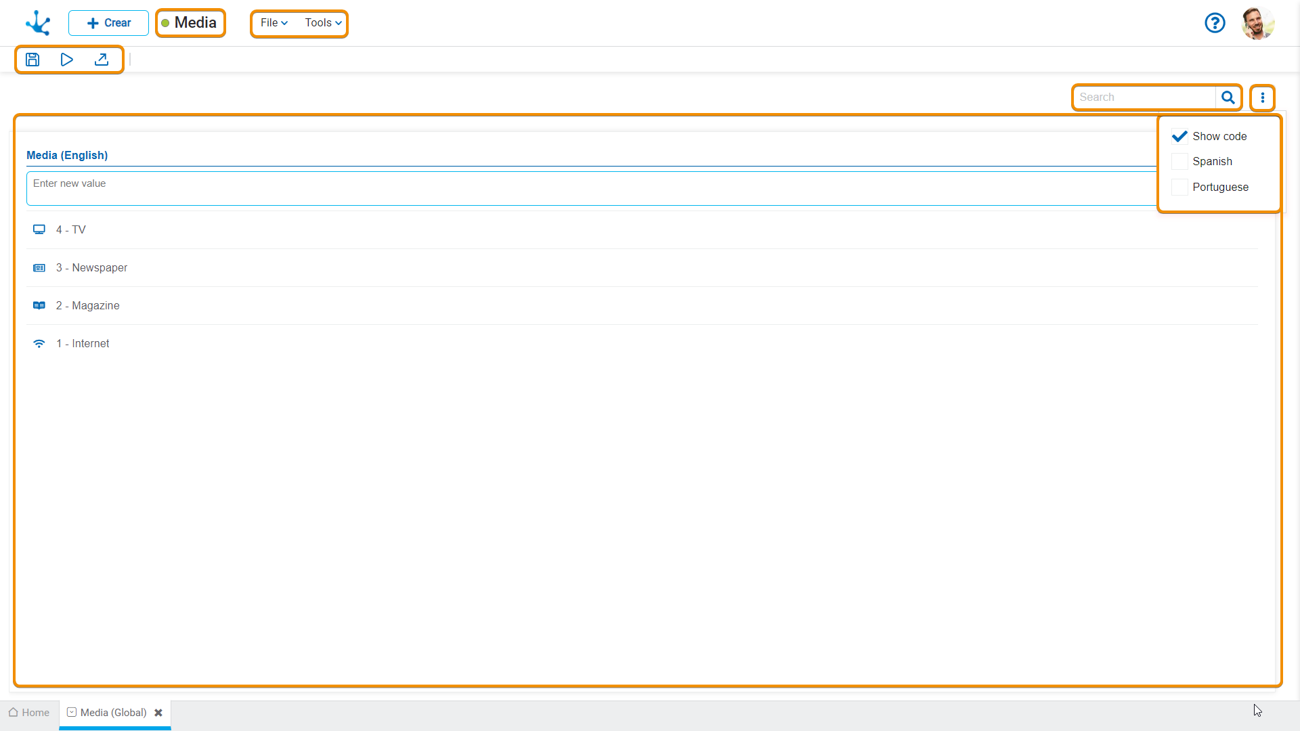Viewport: 1300px width, 731px height.
Task: Click the internet/wifi icon next to item 1
Action: 39,342
